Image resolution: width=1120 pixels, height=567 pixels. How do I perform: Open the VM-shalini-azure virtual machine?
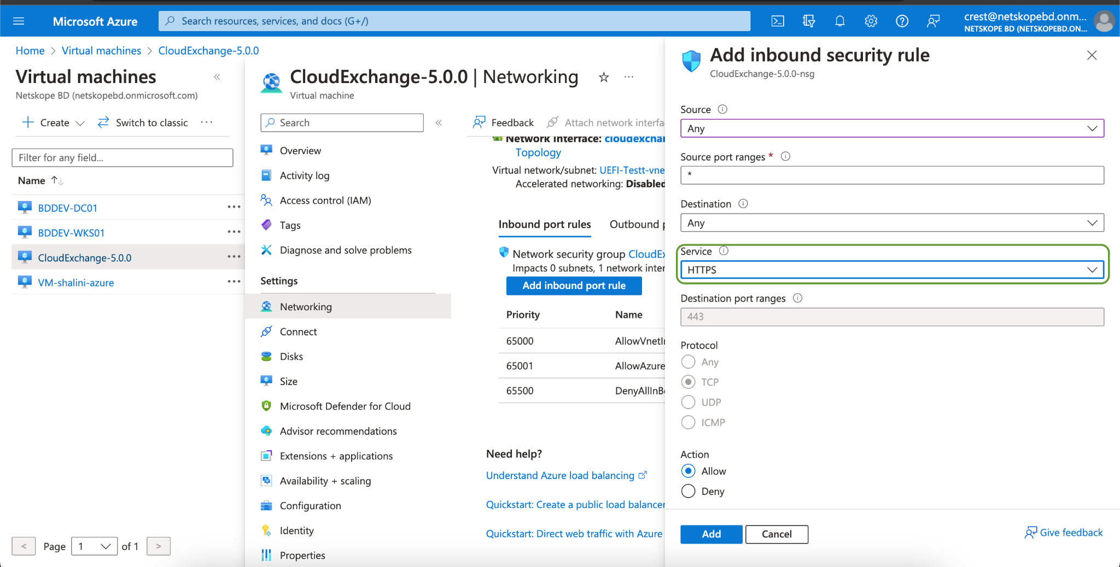tap(76, 282)
